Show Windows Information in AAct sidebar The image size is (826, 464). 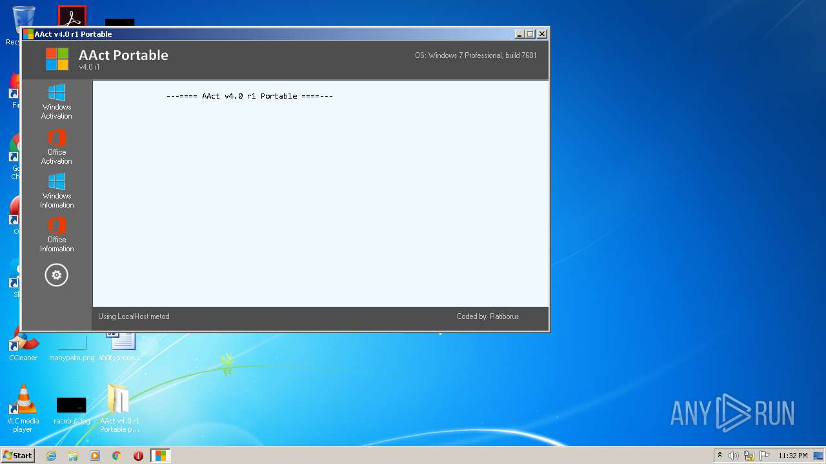point(57,191)
